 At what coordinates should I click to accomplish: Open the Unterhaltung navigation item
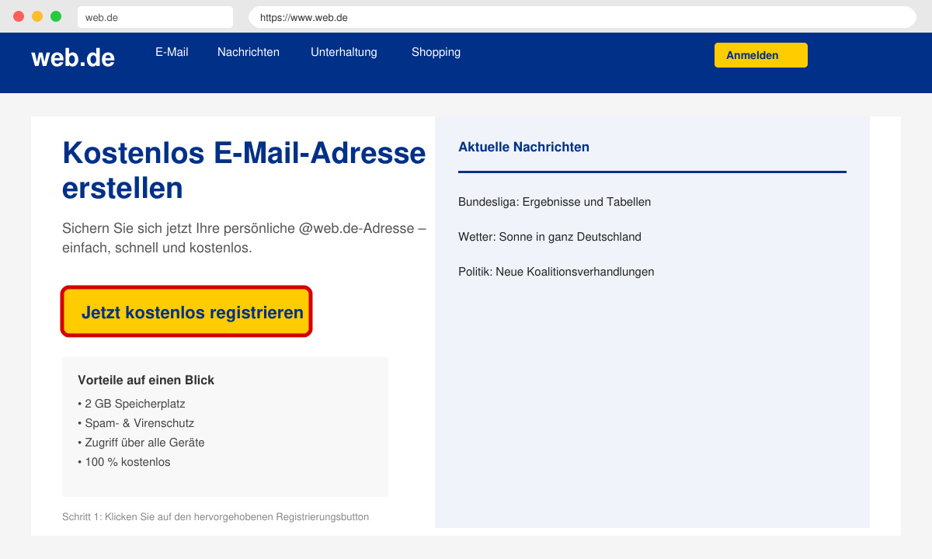[344, 52]
